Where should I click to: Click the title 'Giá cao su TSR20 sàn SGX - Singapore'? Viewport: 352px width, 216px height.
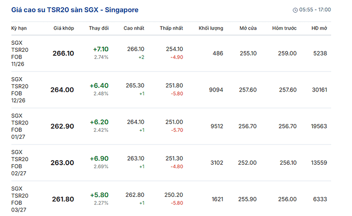tap(75, 10)
